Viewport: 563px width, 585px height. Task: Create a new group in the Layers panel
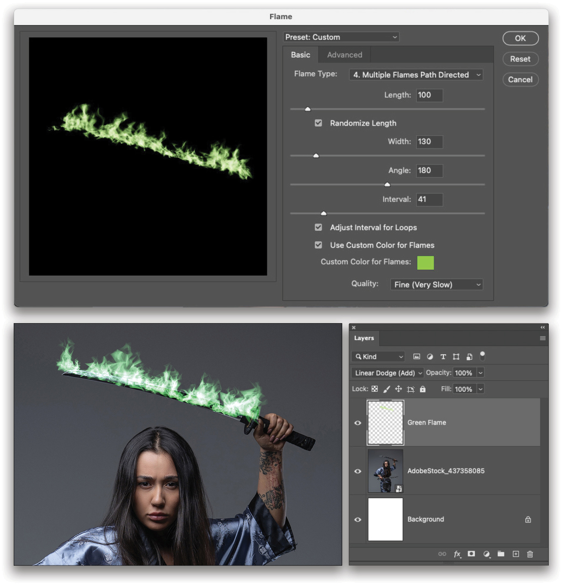click(x=501, y=554)
